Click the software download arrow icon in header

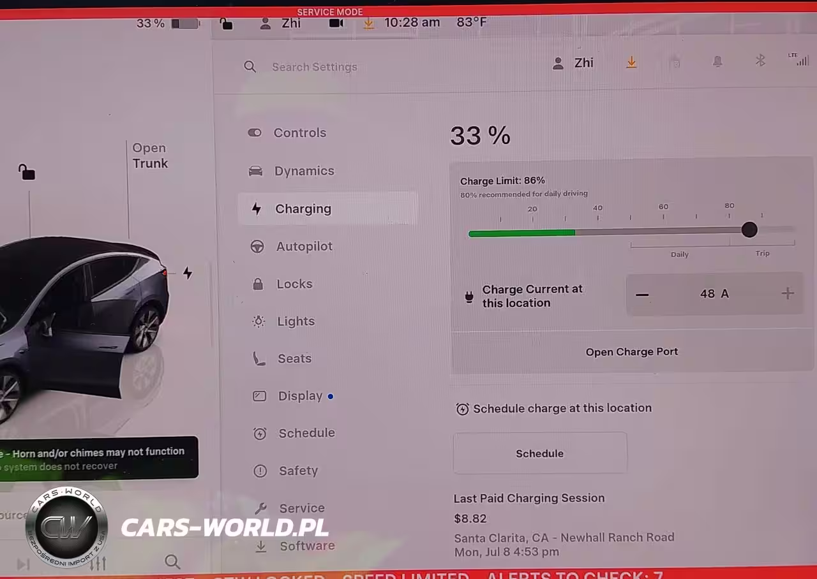coord(631,62)
